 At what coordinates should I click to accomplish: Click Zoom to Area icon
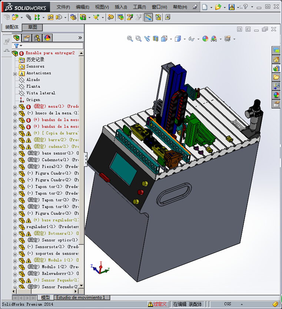point(139,38)
